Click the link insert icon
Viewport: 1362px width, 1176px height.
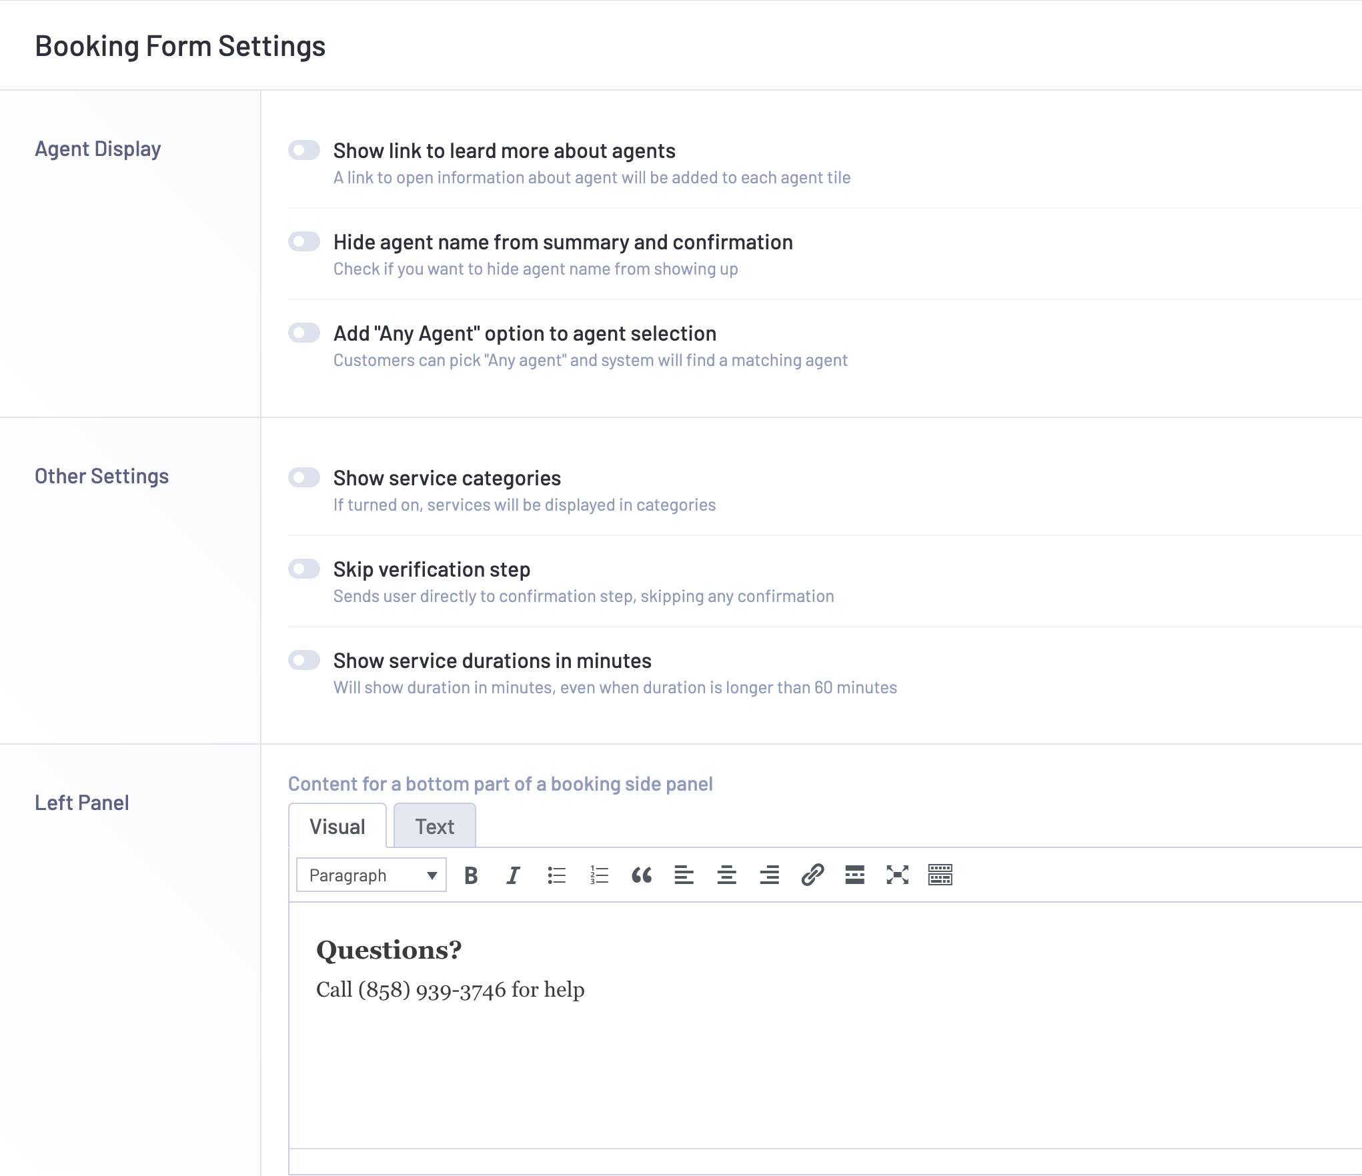click(810, 875)
